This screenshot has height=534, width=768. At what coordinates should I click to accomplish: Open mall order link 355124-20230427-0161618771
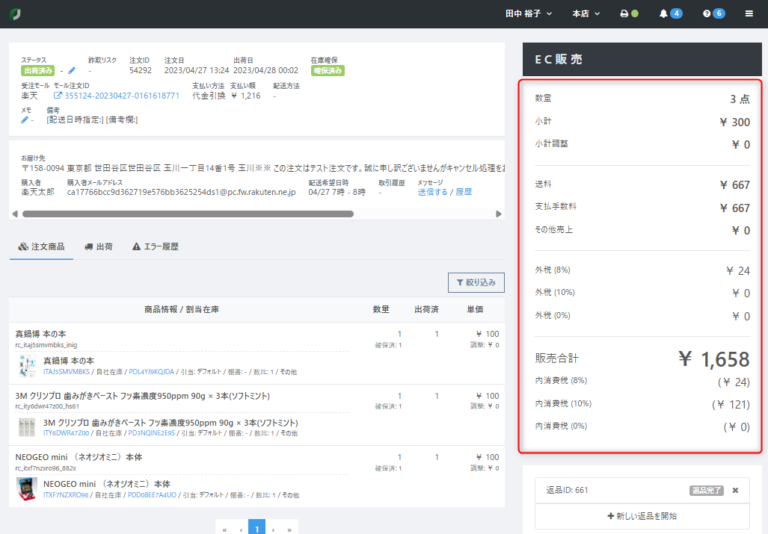coord(122,96)
